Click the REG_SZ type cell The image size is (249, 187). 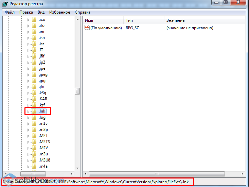132,28
